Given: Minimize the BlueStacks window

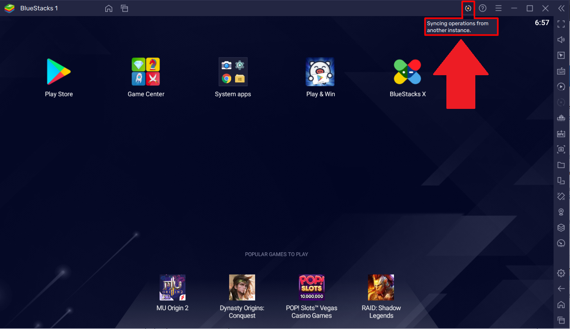Looking at the screenshot, I should click(x=514, y=8).
